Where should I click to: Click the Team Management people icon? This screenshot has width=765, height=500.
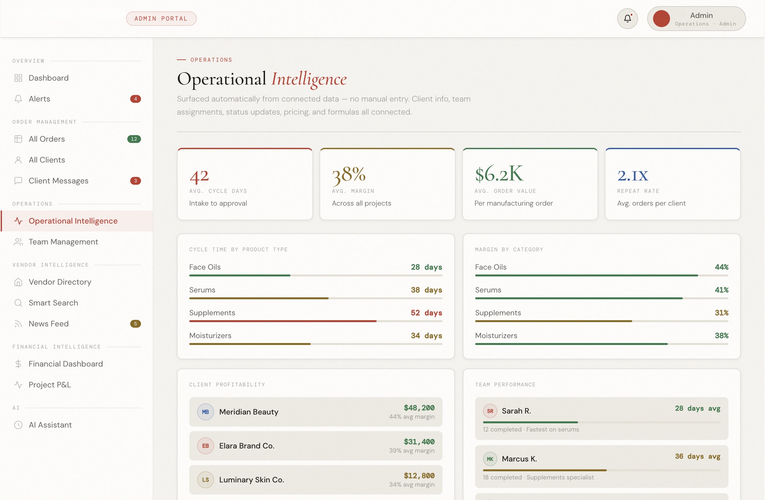[18, 242]
